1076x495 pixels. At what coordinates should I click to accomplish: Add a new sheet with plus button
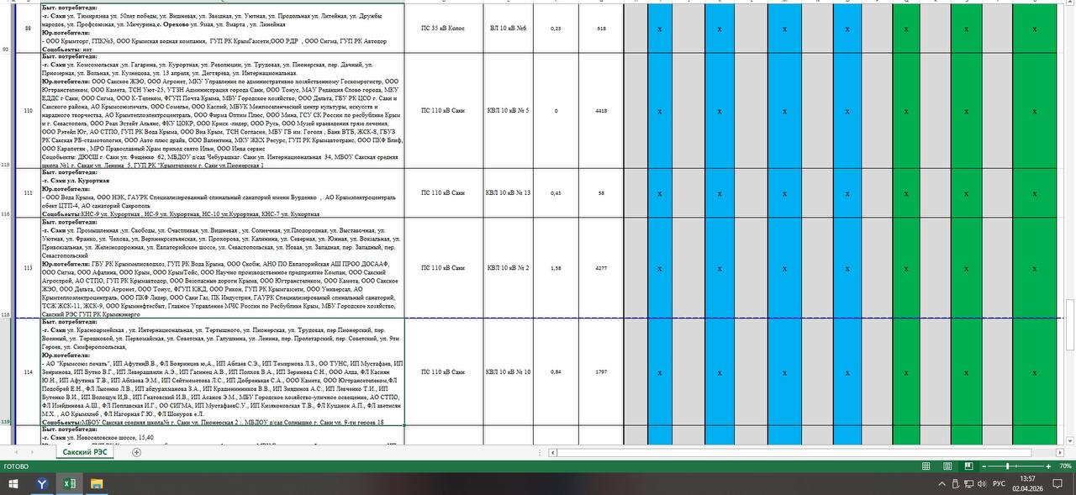coord(137,452)
